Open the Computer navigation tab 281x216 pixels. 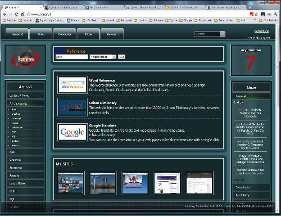click(x=65, y=34)
